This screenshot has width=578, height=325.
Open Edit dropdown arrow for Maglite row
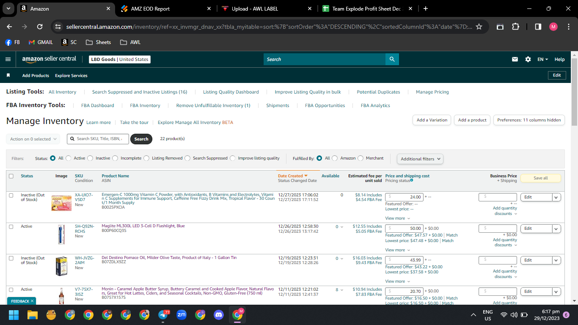(556, 229)
